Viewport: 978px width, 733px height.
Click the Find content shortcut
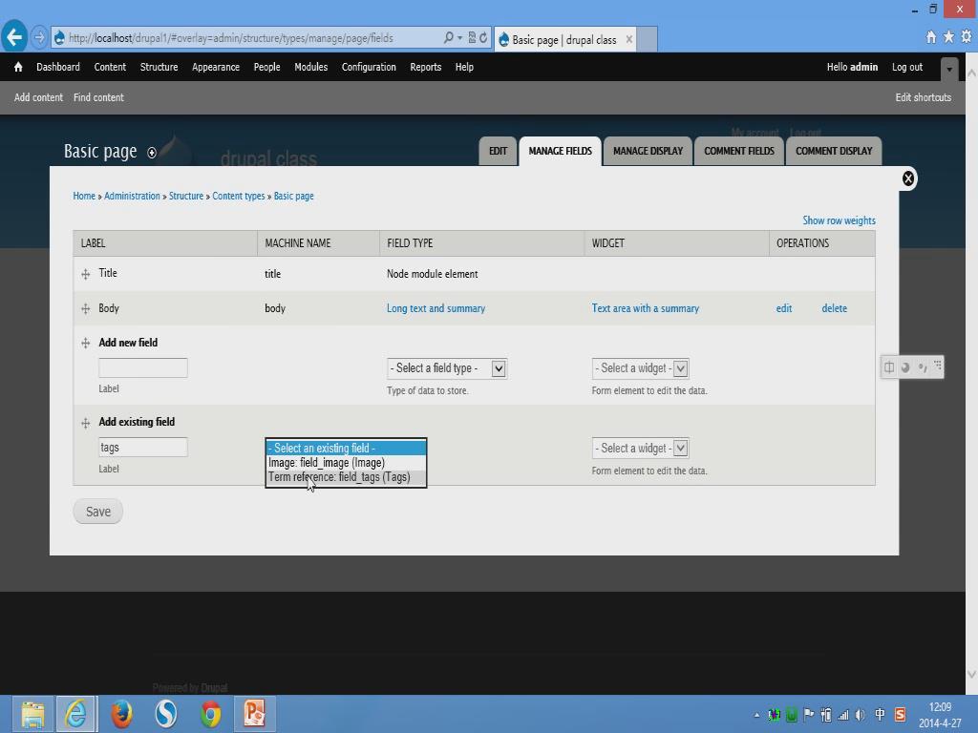(98, 97)
